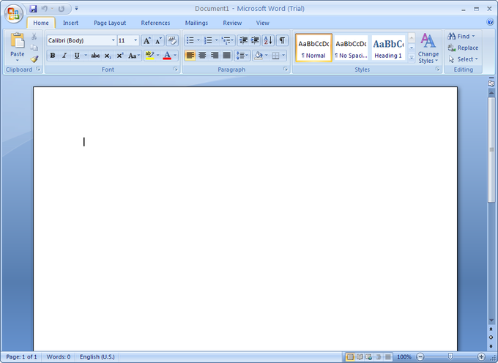Open line spacing dropdown
Viewport: 498px width, 363px height.
coord(242,56)
